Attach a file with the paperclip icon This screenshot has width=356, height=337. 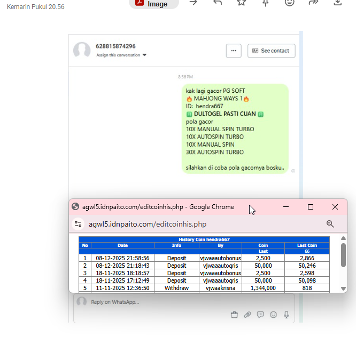[247, 315]
